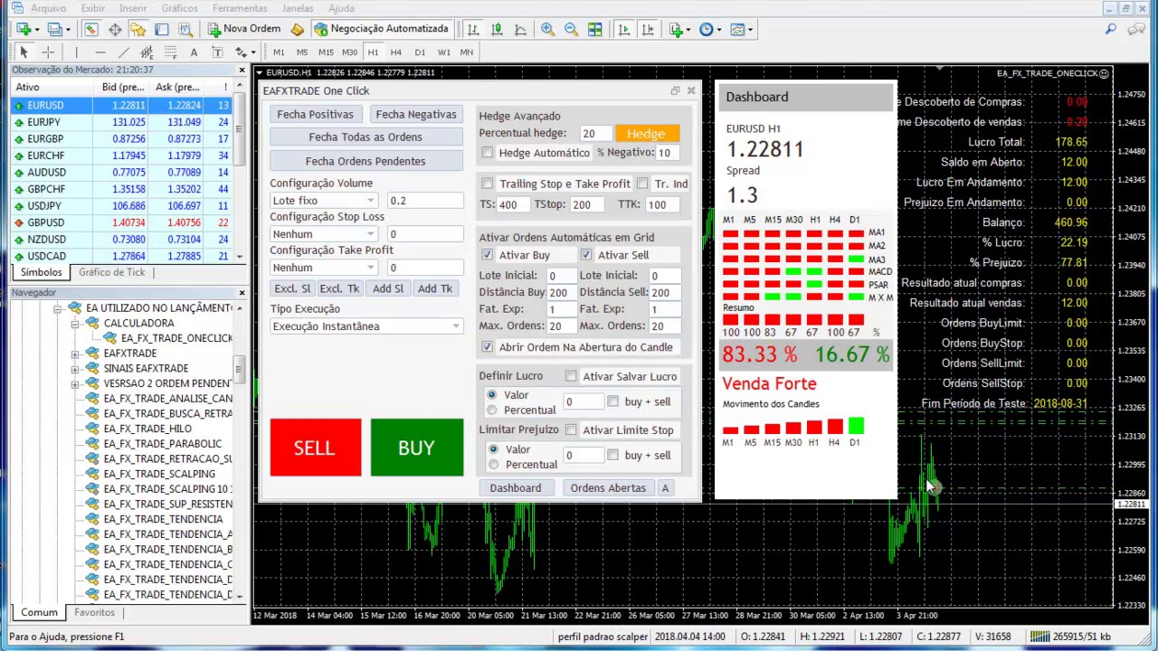Click the Ordens Abertas button
This screenshot has height=651, width=1158.
(x=608, y=488)
